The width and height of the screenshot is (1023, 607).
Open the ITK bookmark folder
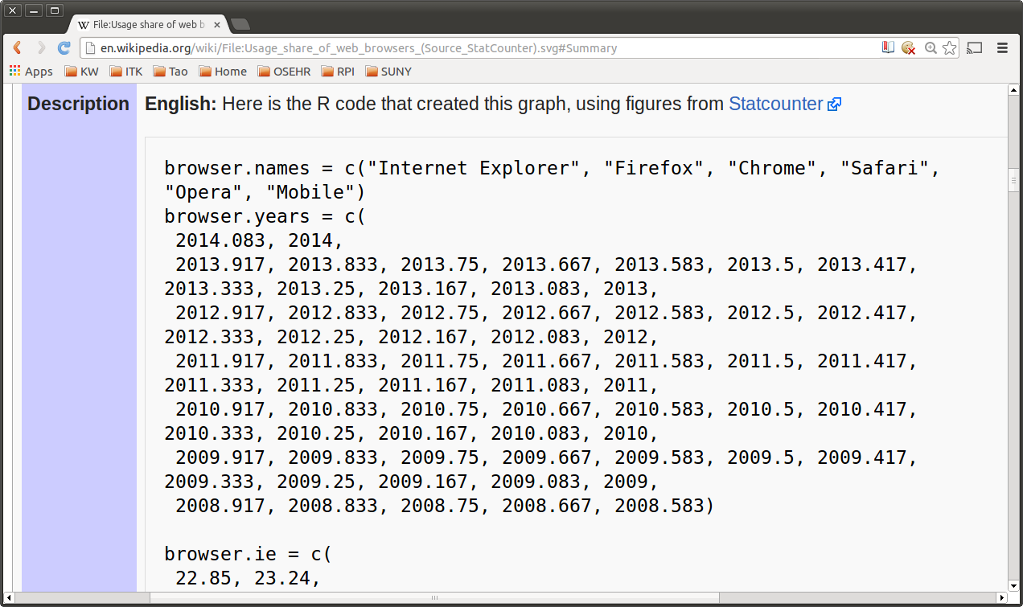[126, 72]
